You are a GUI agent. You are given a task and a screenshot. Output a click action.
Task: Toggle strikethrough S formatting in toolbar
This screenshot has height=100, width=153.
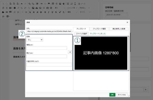tap(56, 12)
